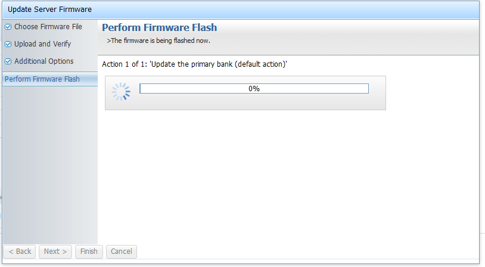The height and width of the screenshot is (267, 485).
Task: Toggle the Upload and Verify checkbox
Action: tap(8, 44)
